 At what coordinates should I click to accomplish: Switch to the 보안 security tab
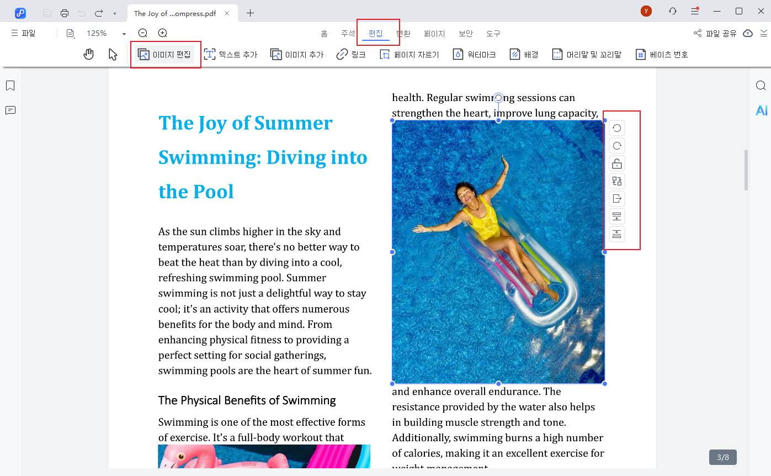tap(465, 34)
